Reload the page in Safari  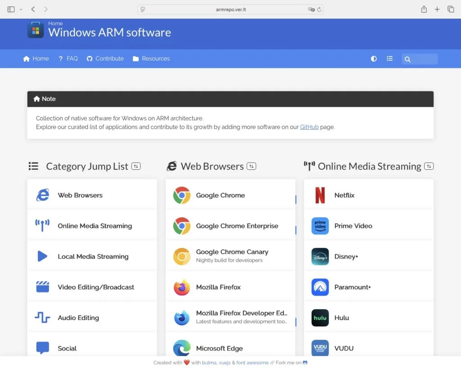click(319, 9)
